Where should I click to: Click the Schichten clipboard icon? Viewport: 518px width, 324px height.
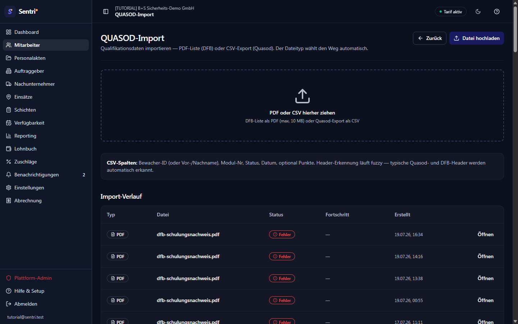(x=9, y=110)
